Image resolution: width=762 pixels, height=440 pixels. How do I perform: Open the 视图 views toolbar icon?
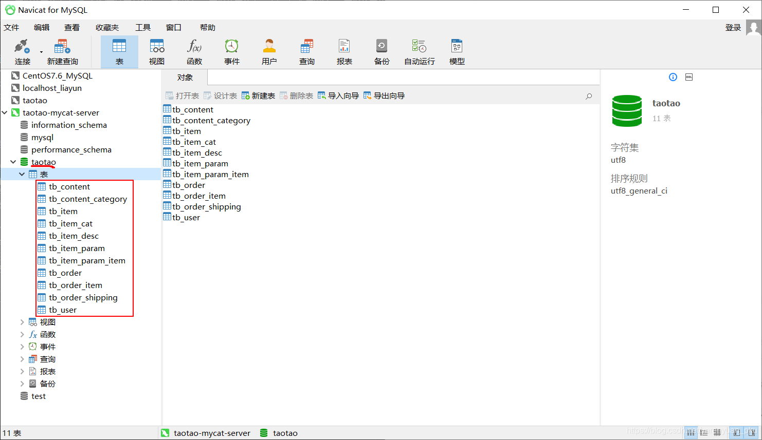click(x=157, y=52)
